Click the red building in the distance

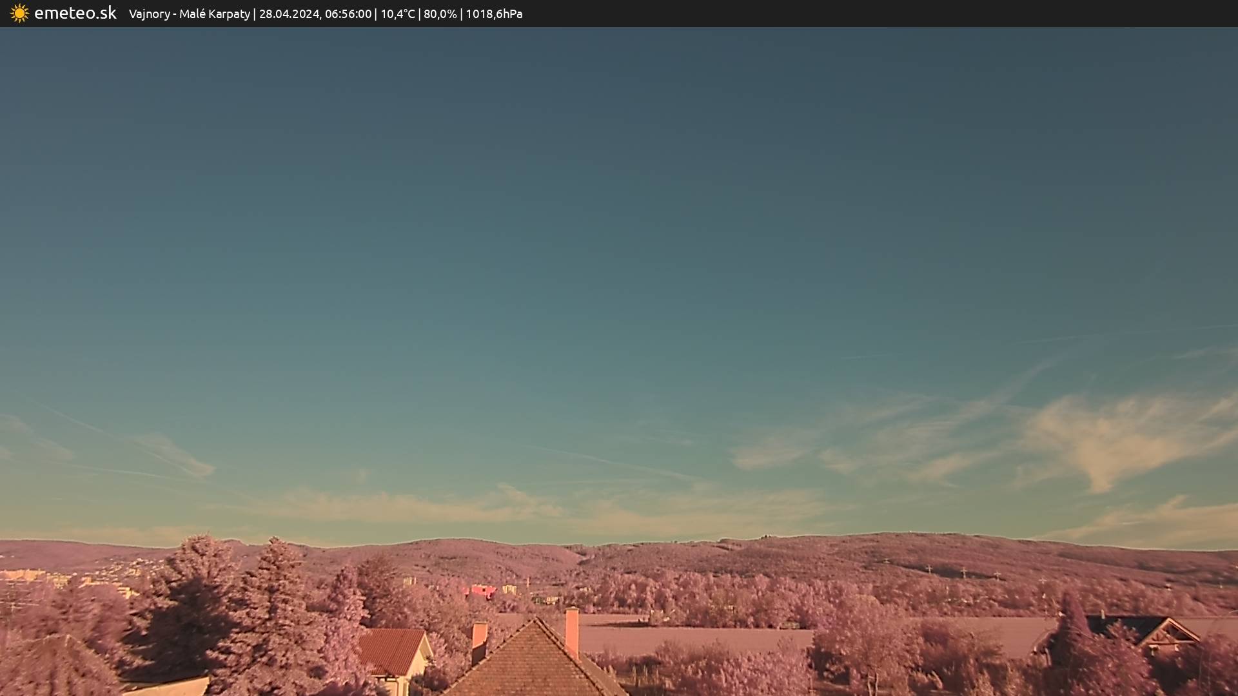coord(481,590)
